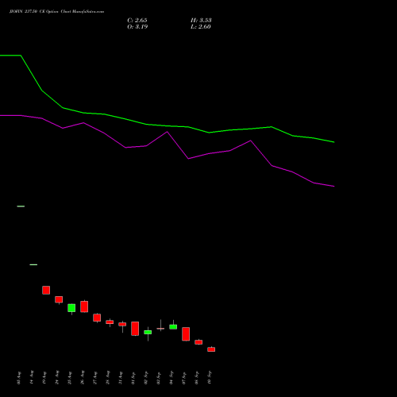Click the close value C: 2.65
This screenshot has height=397, width=397.
[137, 21]
